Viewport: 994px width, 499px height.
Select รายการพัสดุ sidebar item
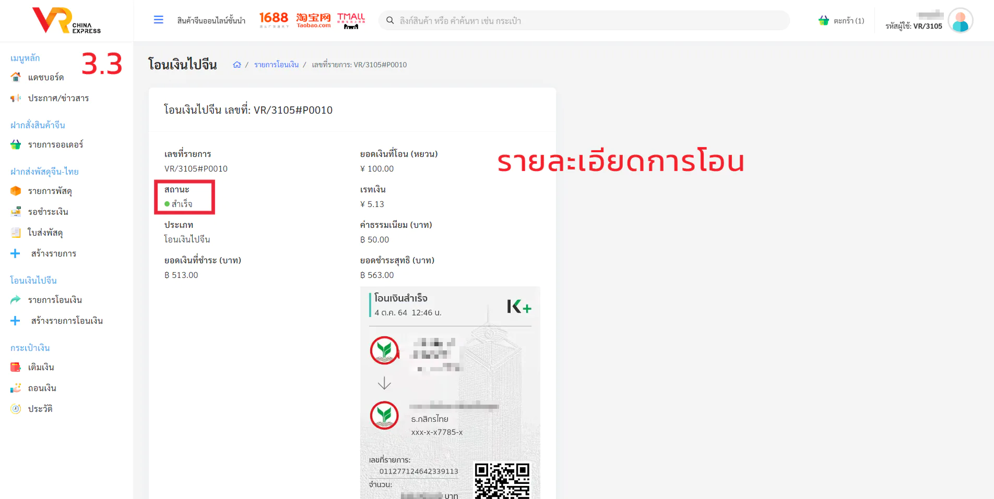(x=50, y=191)
